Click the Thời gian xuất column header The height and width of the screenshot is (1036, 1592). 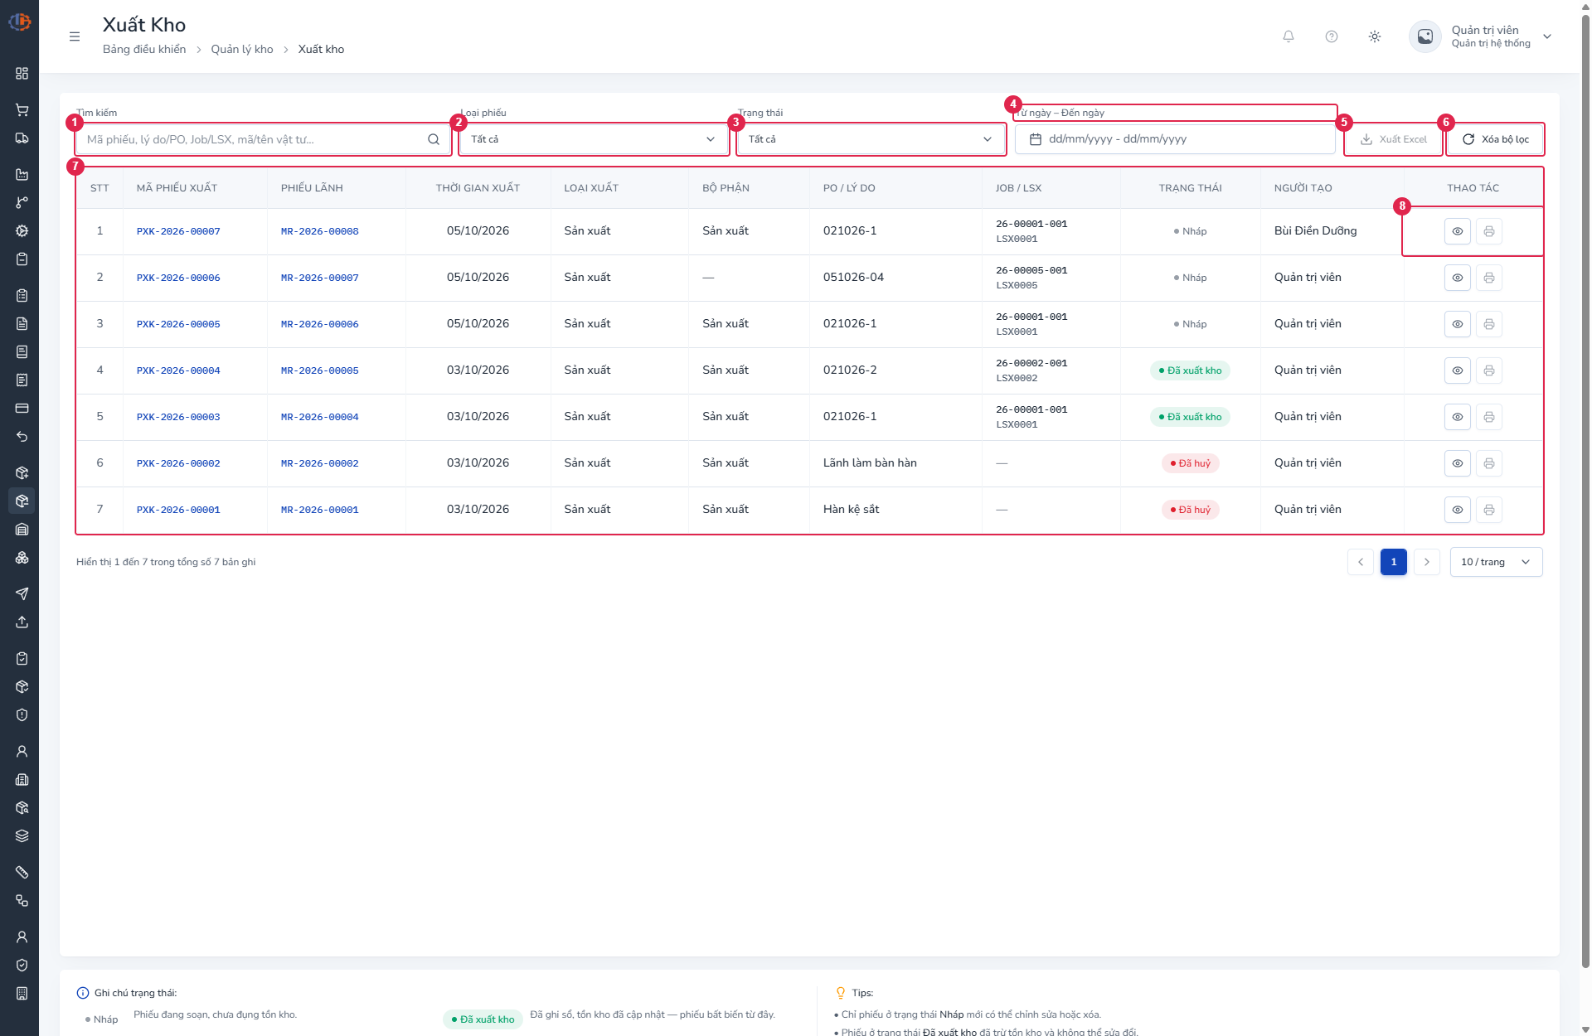[x=478, y=188]
